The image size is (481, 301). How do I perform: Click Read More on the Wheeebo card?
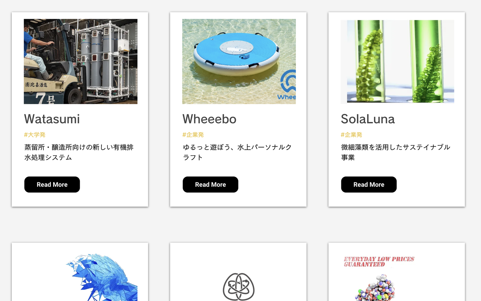click(210, 185)
